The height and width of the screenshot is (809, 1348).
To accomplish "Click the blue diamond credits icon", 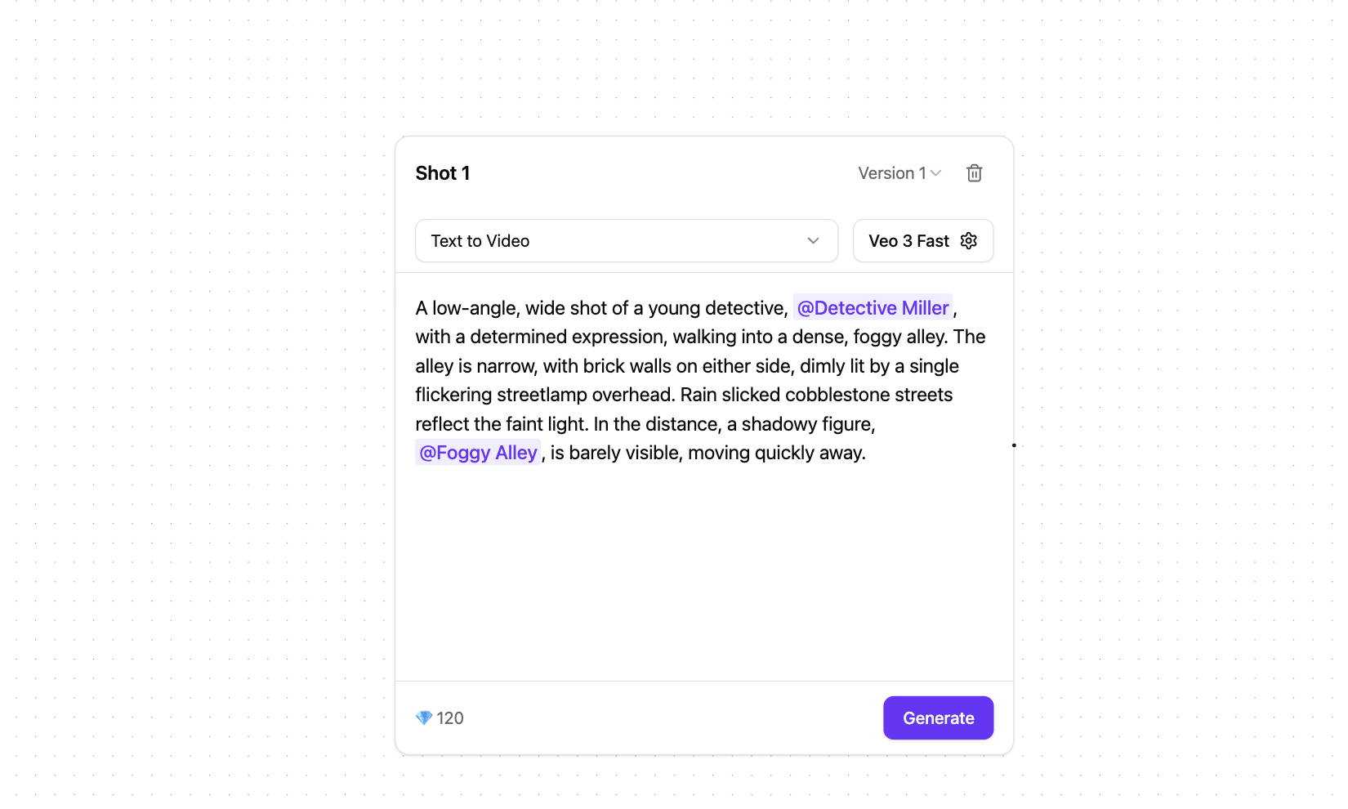I will click(x=424, y=718).
